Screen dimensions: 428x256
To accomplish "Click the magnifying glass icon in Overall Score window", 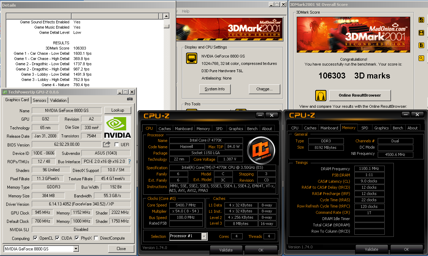I will pos(421,58).
